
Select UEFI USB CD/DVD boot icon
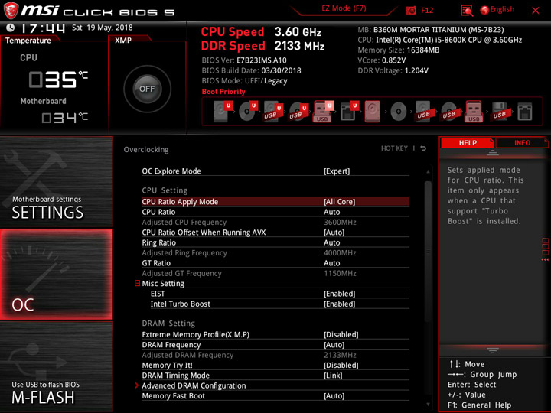(298, 112)
